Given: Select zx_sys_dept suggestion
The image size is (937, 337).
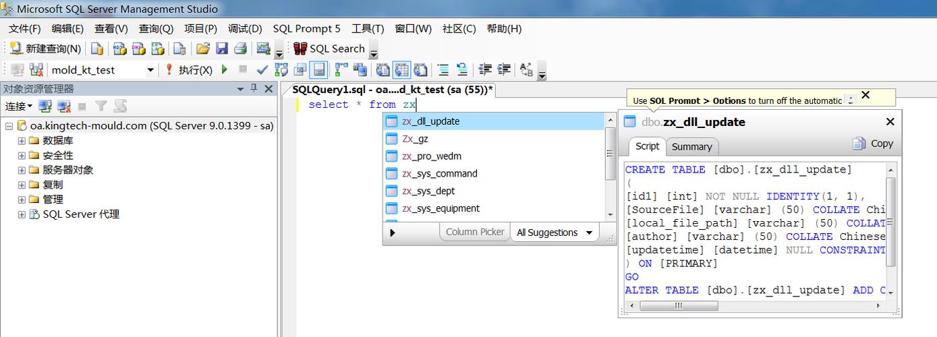Looking at the screenshot, I should 494,191.
